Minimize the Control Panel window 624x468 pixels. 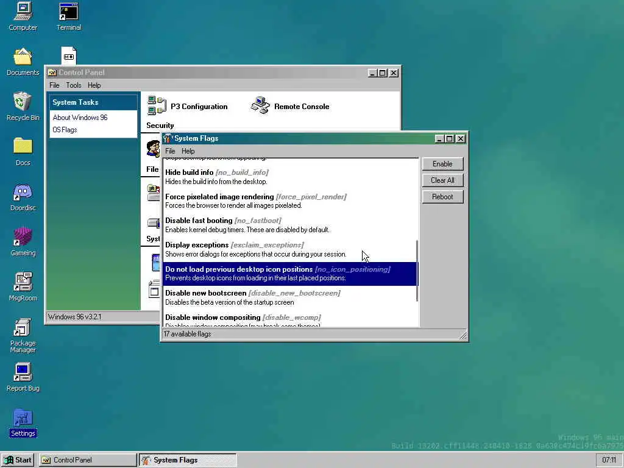coord(372,73)
